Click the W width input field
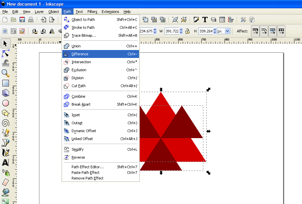The width and height of the screenshot is (302, 204). tap(172, 31)
